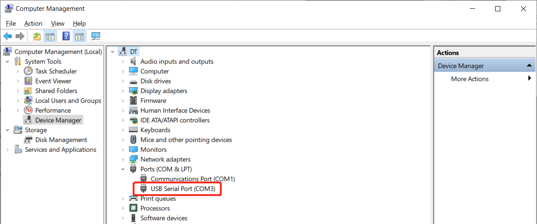This screenshot has width=537, height=224.
Task: Select Disk Management in Storage
Action: 61,140
